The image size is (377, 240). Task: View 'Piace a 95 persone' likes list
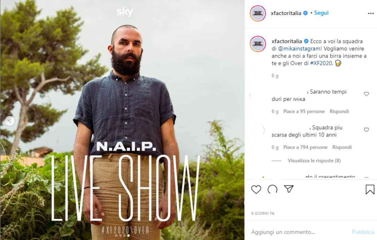pyautogui.click(x=304, y=111)
